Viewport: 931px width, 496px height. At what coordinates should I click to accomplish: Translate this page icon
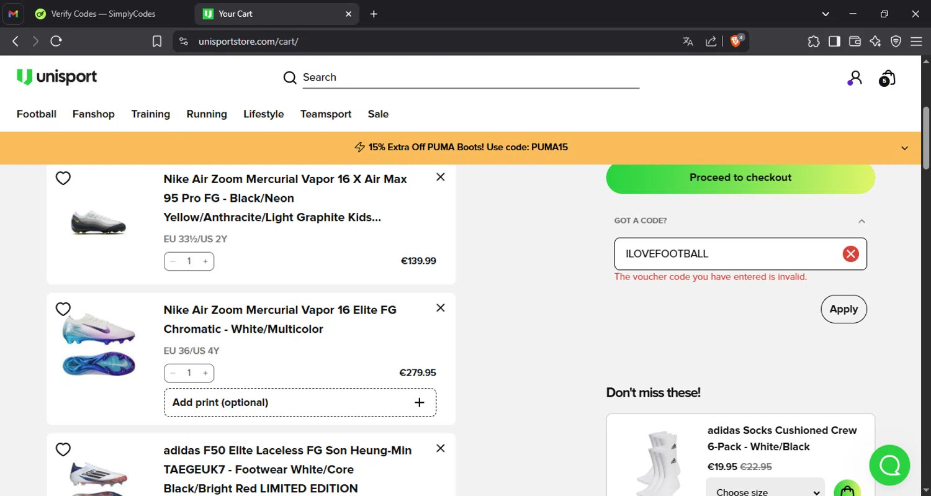pyautogui.click(x=688, y=41)
